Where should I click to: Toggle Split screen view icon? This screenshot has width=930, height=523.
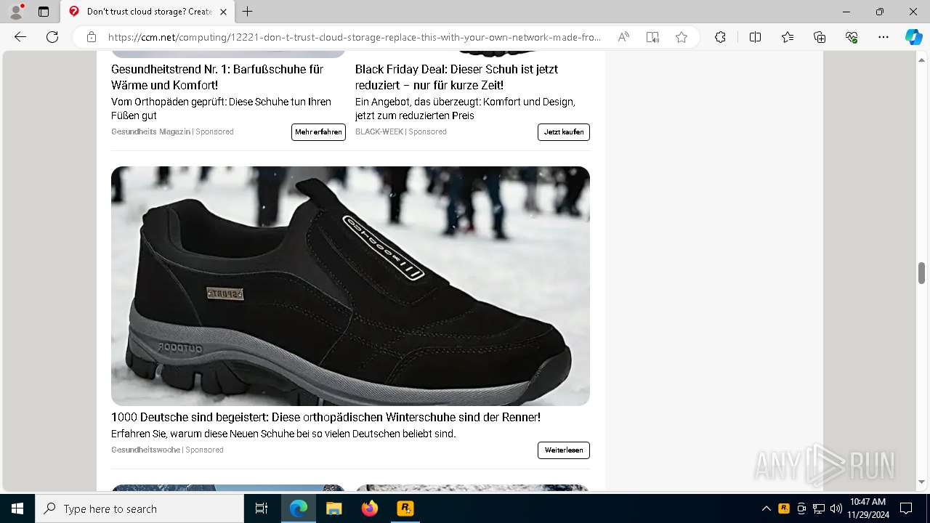pyautogui.click(x=755, y=37)
